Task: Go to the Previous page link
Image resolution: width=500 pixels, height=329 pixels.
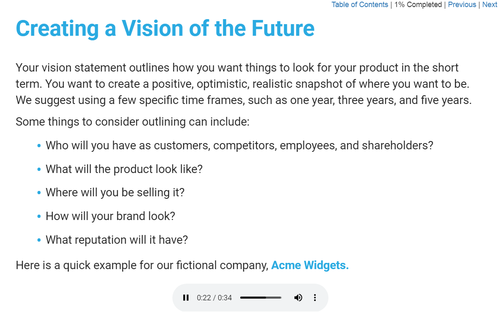Action: pyautogui.click(x=462, y=5)
